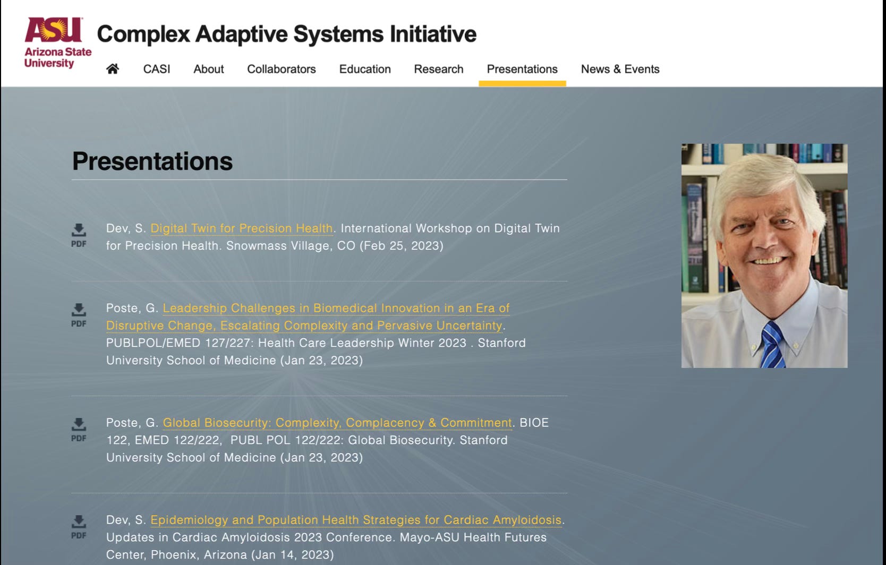Select the Presentations navigation tab

(x=522, y=69)
